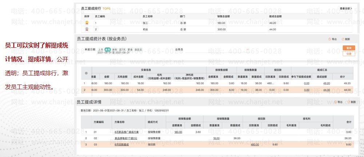Select the 本月 date filter
Viewport: 364px width, 157px height.
click(107, 49)
